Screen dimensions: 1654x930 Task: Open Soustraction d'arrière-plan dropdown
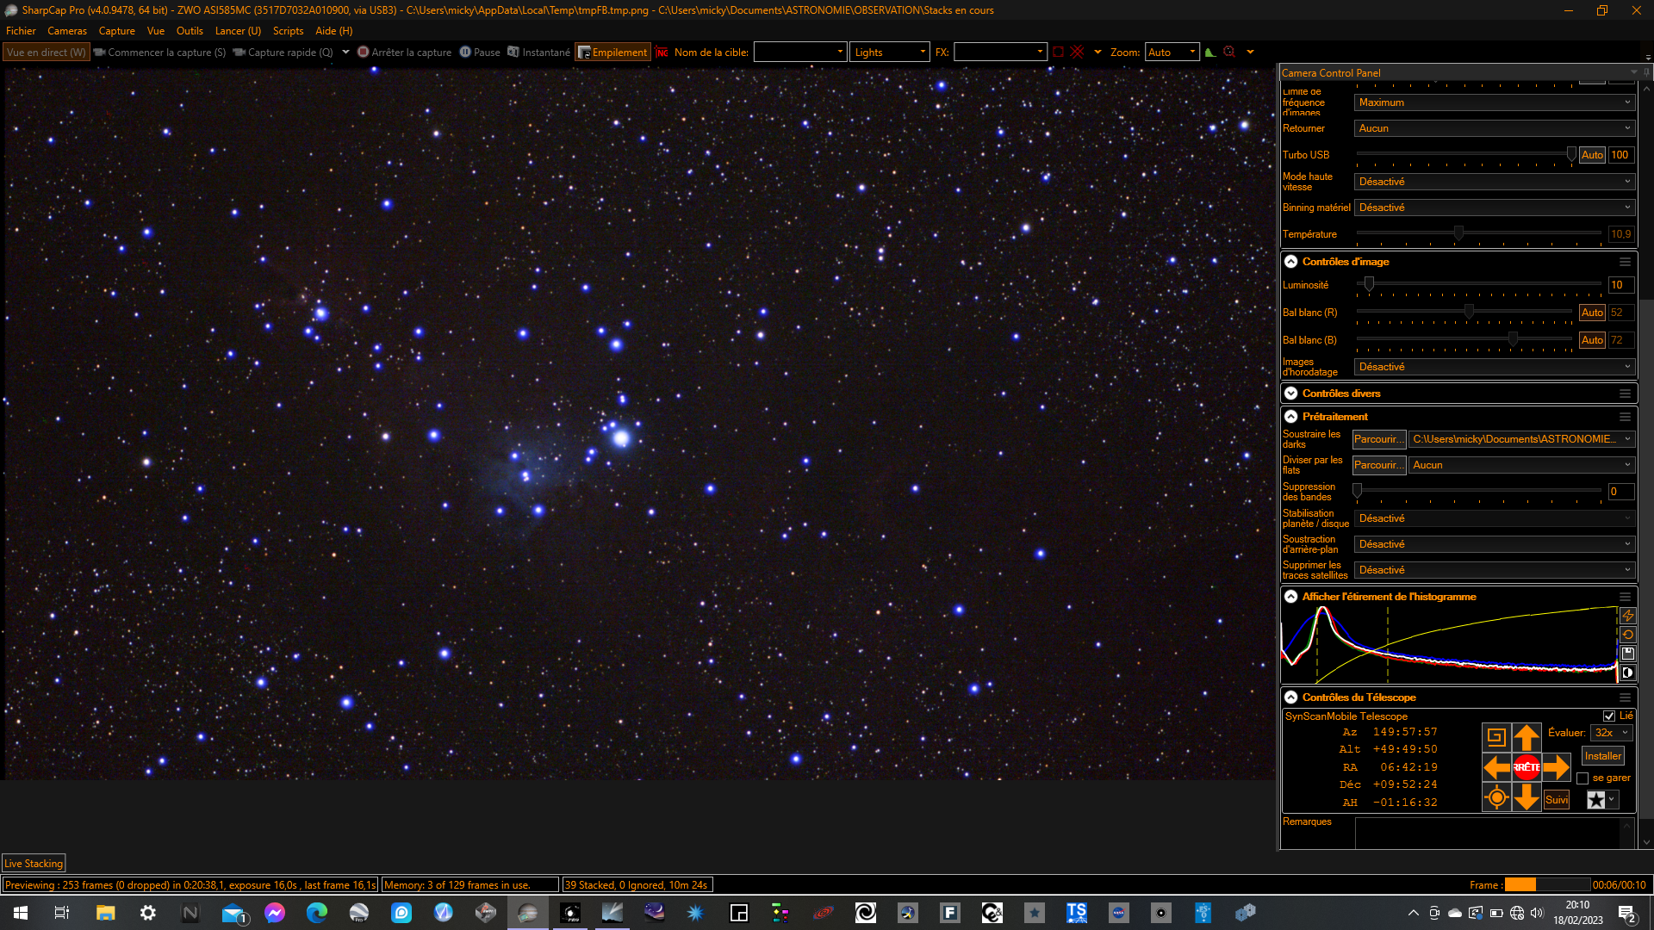click(x=1495, y=544)
